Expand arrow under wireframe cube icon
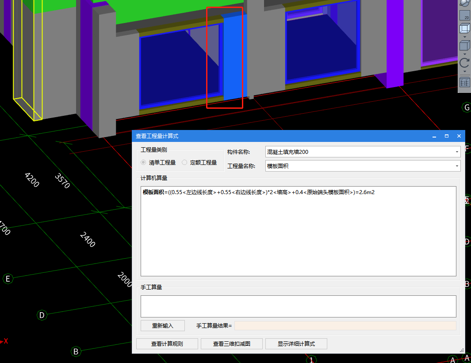The height and width of the screenshot is (363, 471). [x=465, y=37]
